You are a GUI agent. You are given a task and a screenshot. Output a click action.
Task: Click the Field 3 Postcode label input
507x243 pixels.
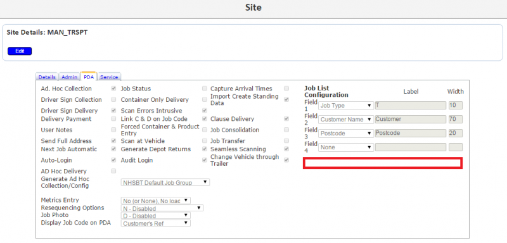(x=410, y=133)
